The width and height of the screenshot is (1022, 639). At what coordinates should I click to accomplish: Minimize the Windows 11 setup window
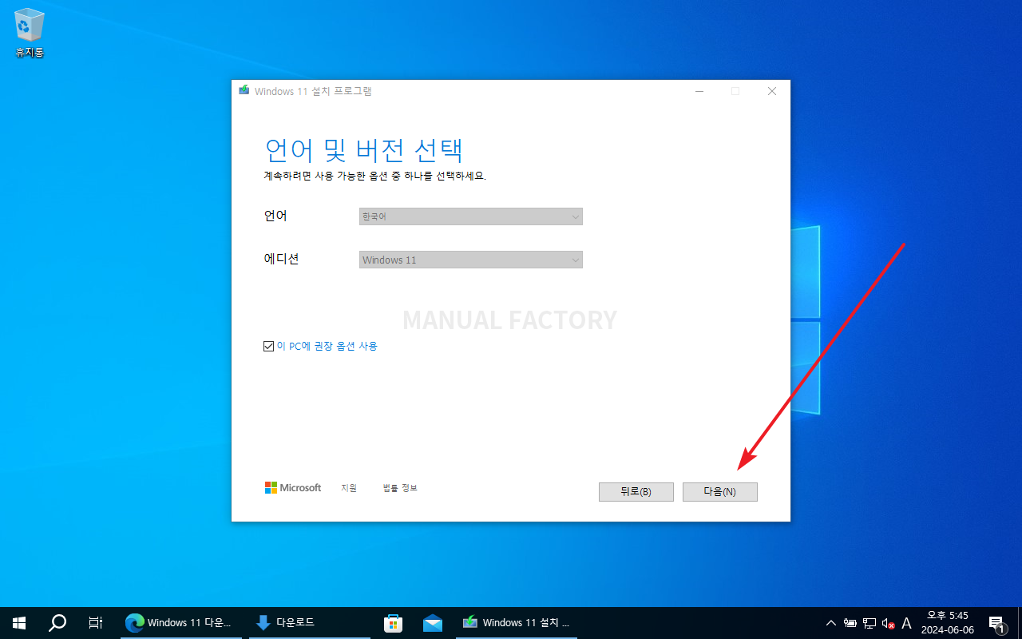(x=699, y=91)
